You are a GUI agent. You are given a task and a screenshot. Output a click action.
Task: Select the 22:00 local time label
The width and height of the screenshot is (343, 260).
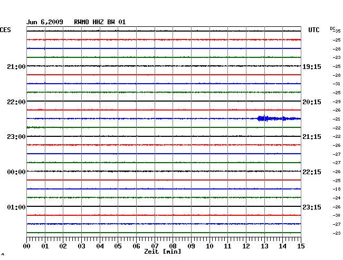click(x=16, y=102)
